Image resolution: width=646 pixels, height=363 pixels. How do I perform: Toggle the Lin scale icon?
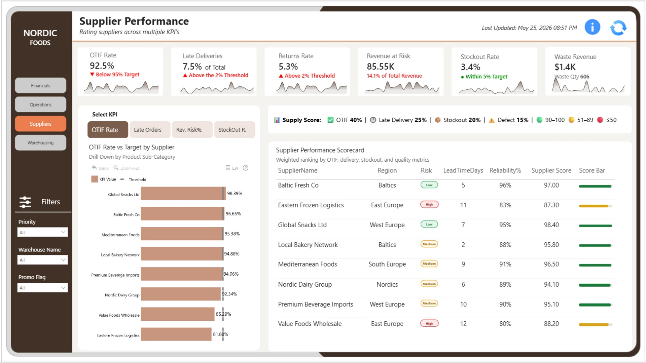[x=228, y=168]
